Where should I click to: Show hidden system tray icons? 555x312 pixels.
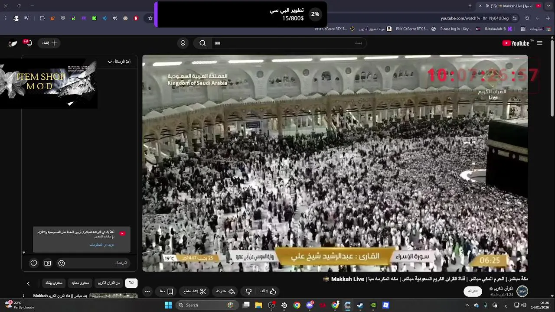point(467,305)
